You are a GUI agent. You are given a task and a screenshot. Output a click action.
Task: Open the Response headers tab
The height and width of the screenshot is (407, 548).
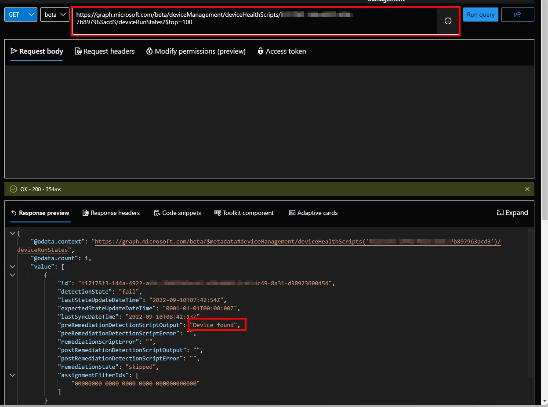(111, 213)
